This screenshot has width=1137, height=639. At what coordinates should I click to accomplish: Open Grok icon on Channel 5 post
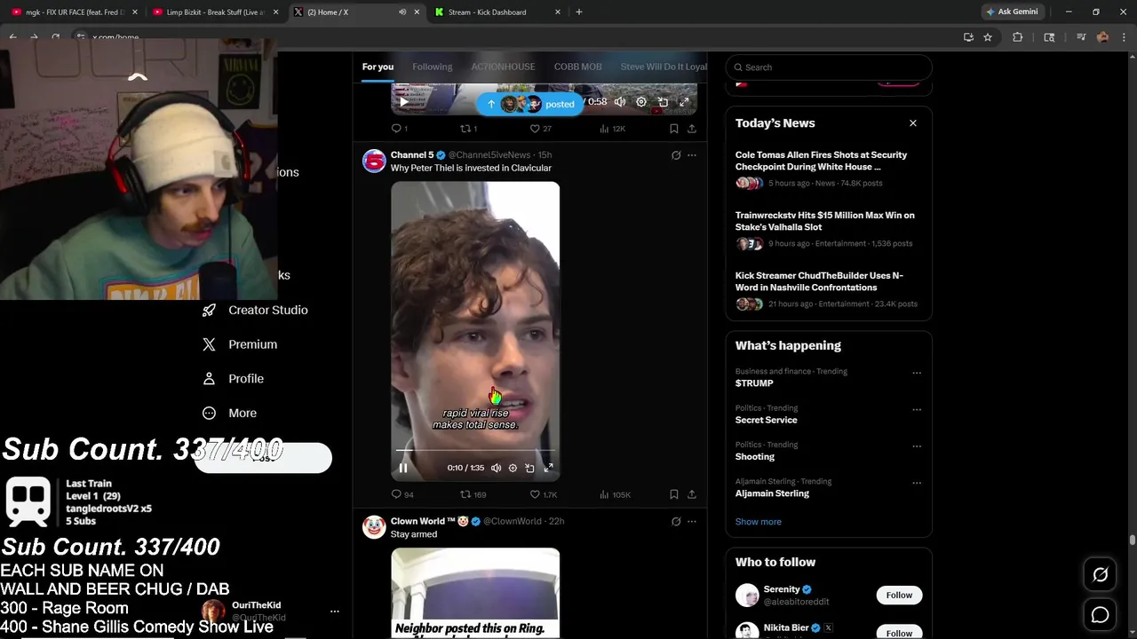pyautogui.click(x=675, y=155)
